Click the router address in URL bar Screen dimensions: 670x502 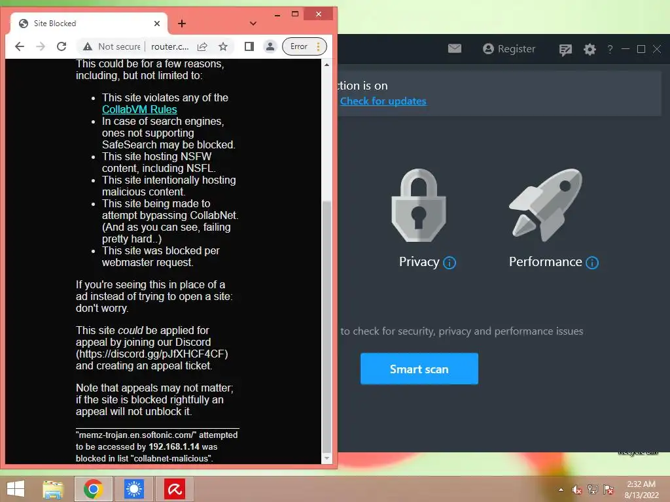point(169,46)
